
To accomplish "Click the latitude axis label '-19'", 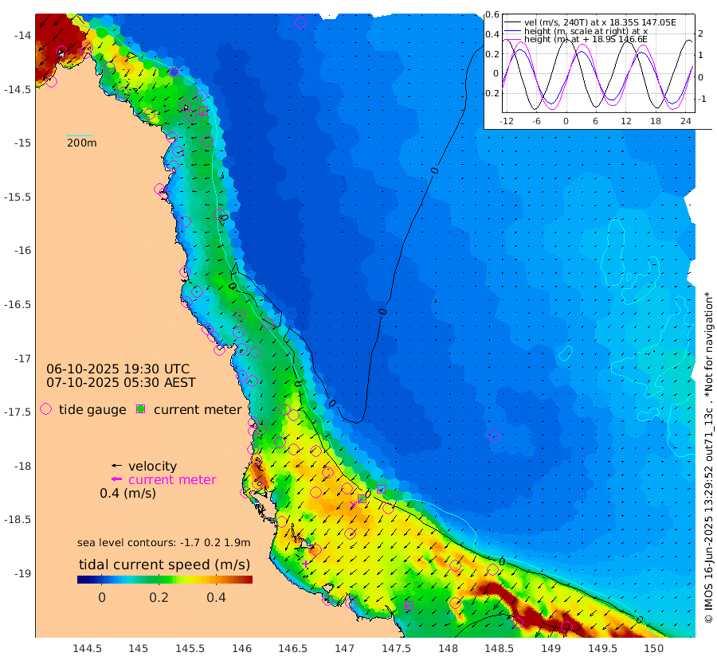I will [x=22, y=573].
